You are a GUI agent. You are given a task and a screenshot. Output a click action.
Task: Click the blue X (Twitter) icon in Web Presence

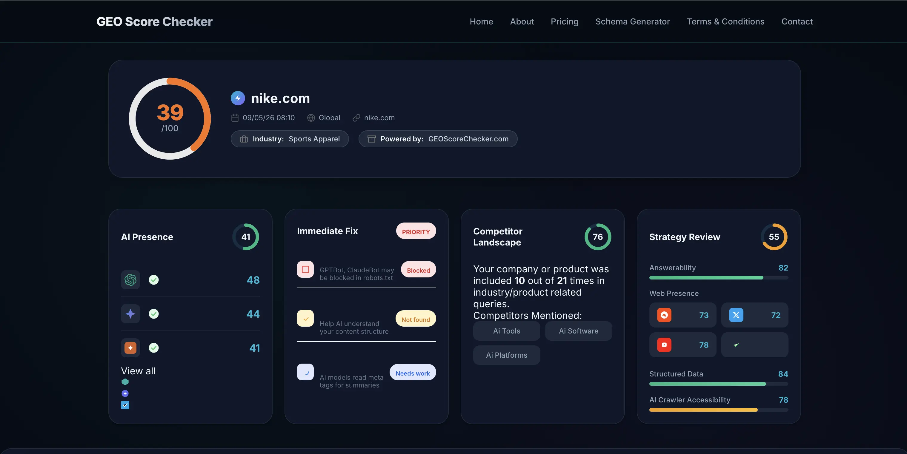[736, 315]
